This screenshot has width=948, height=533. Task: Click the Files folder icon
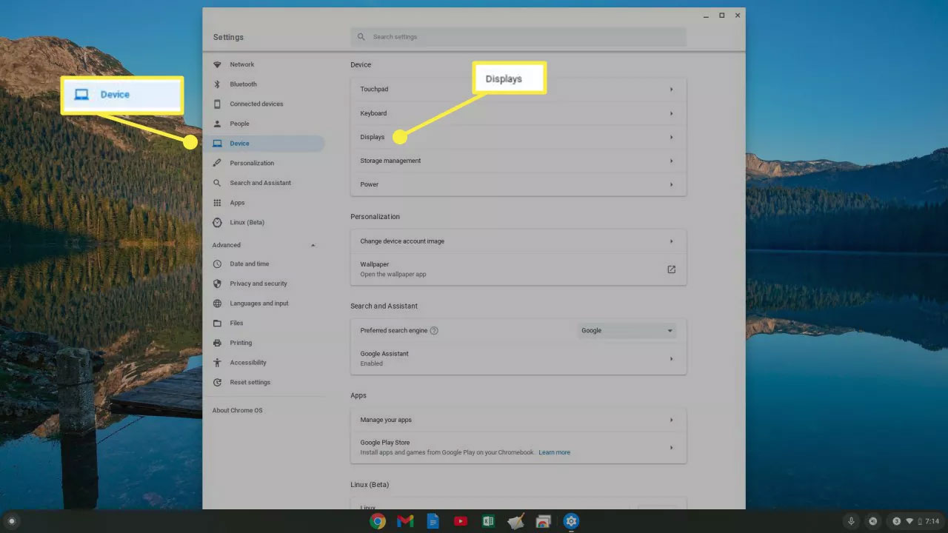coord(217,323)
